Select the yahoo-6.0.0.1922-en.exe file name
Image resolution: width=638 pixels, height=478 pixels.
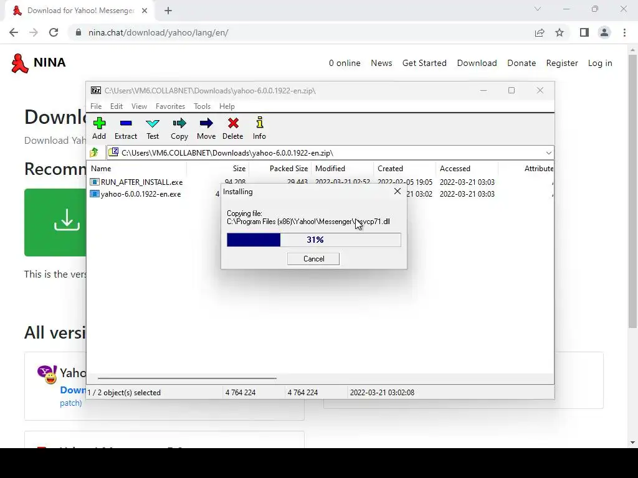(x=141, y=194)
